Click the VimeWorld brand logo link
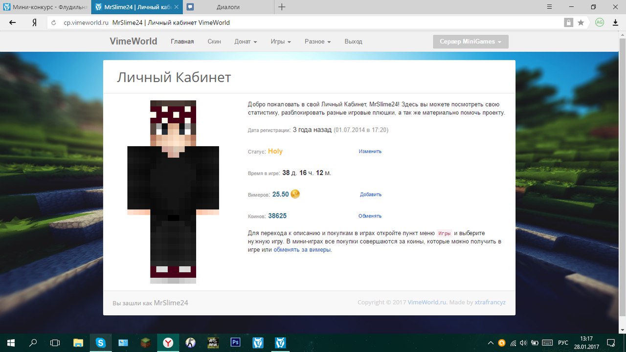Screen dimensions: 626x352 click(134, 42)
